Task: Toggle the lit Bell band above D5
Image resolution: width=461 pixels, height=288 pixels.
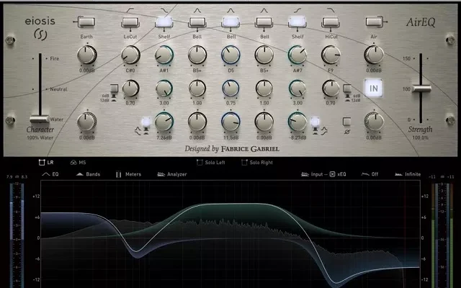Action: pyautogui.click(x=230, y=22)
